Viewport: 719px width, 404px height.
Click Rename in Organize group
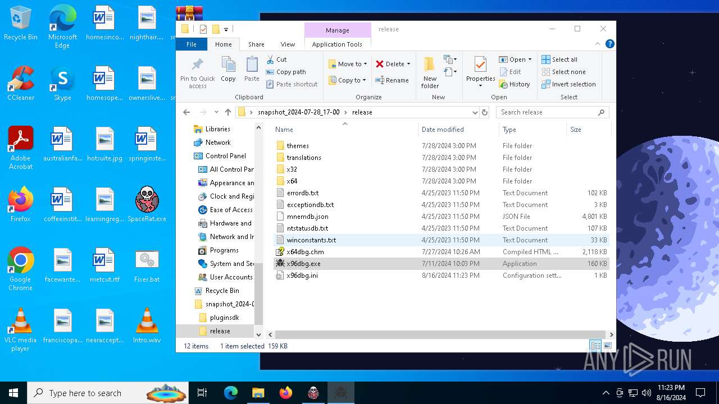[392, 80]
